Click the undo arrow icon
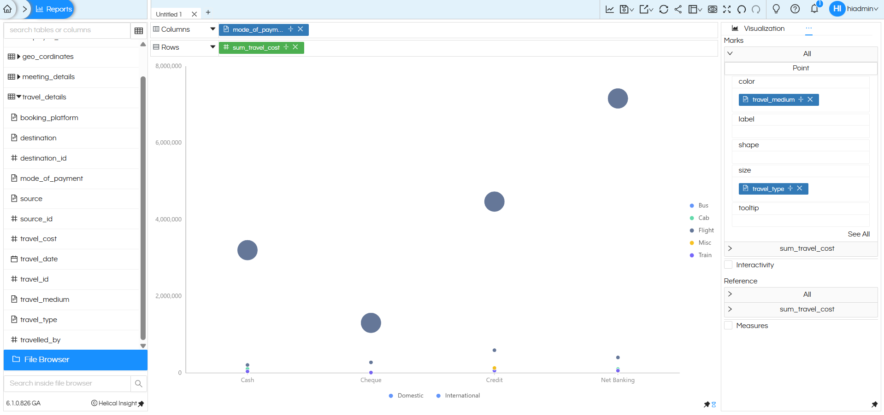This screenshot has height=415, width=884. click(x=742, y=9)
